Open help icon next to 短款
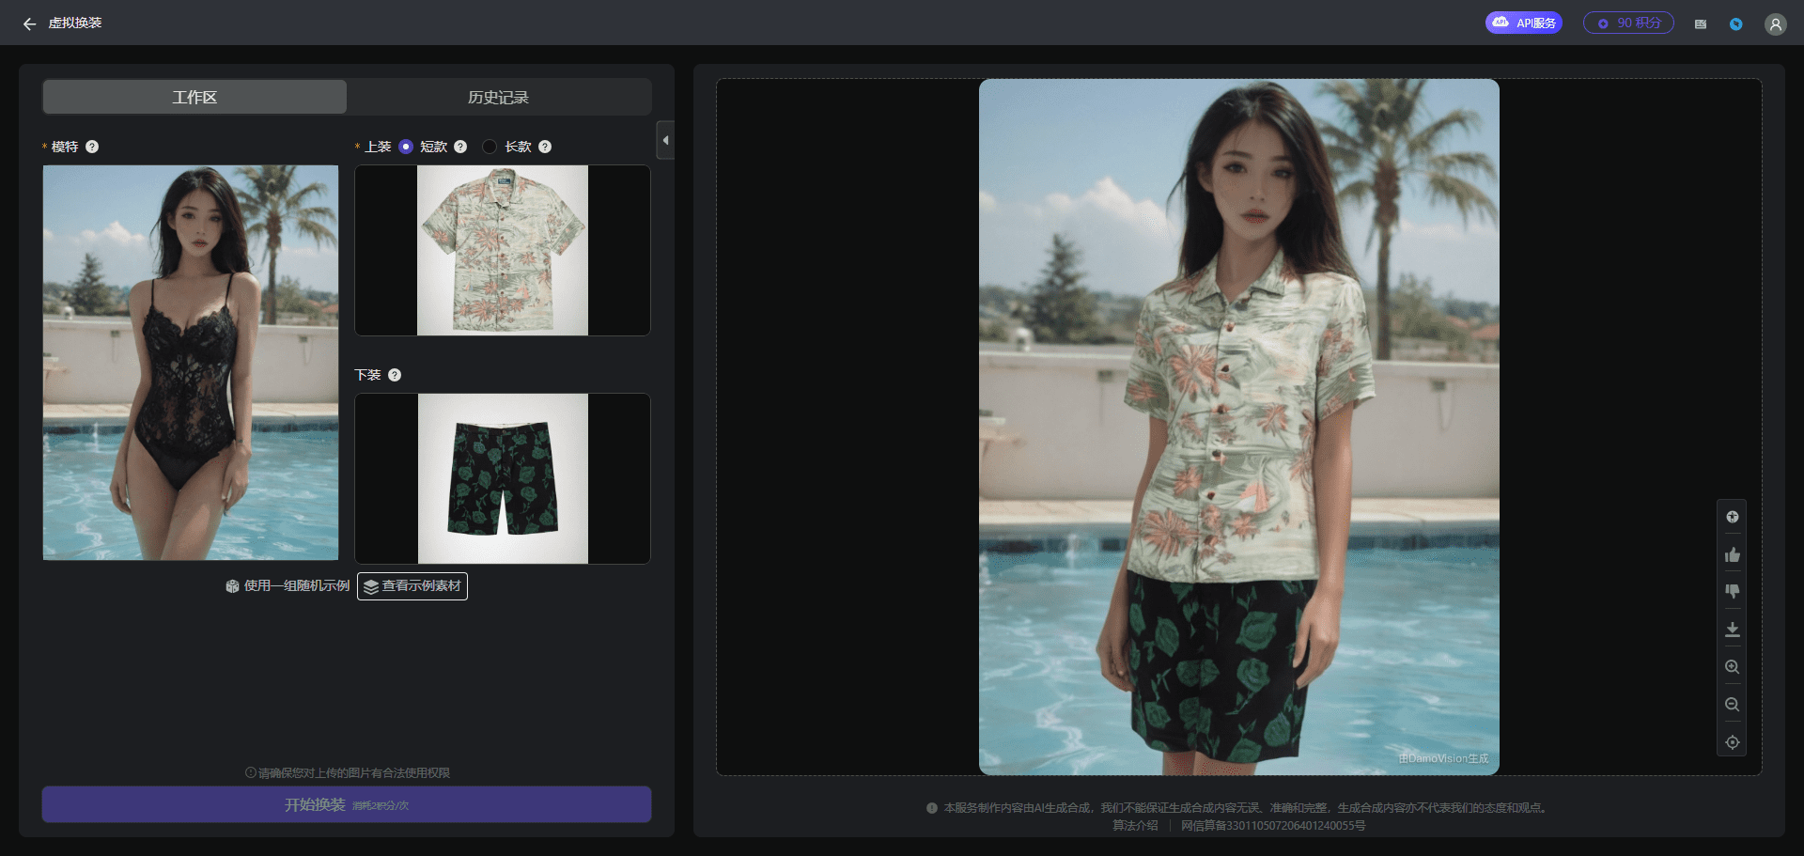1804x856 pixels. (460, 147)
